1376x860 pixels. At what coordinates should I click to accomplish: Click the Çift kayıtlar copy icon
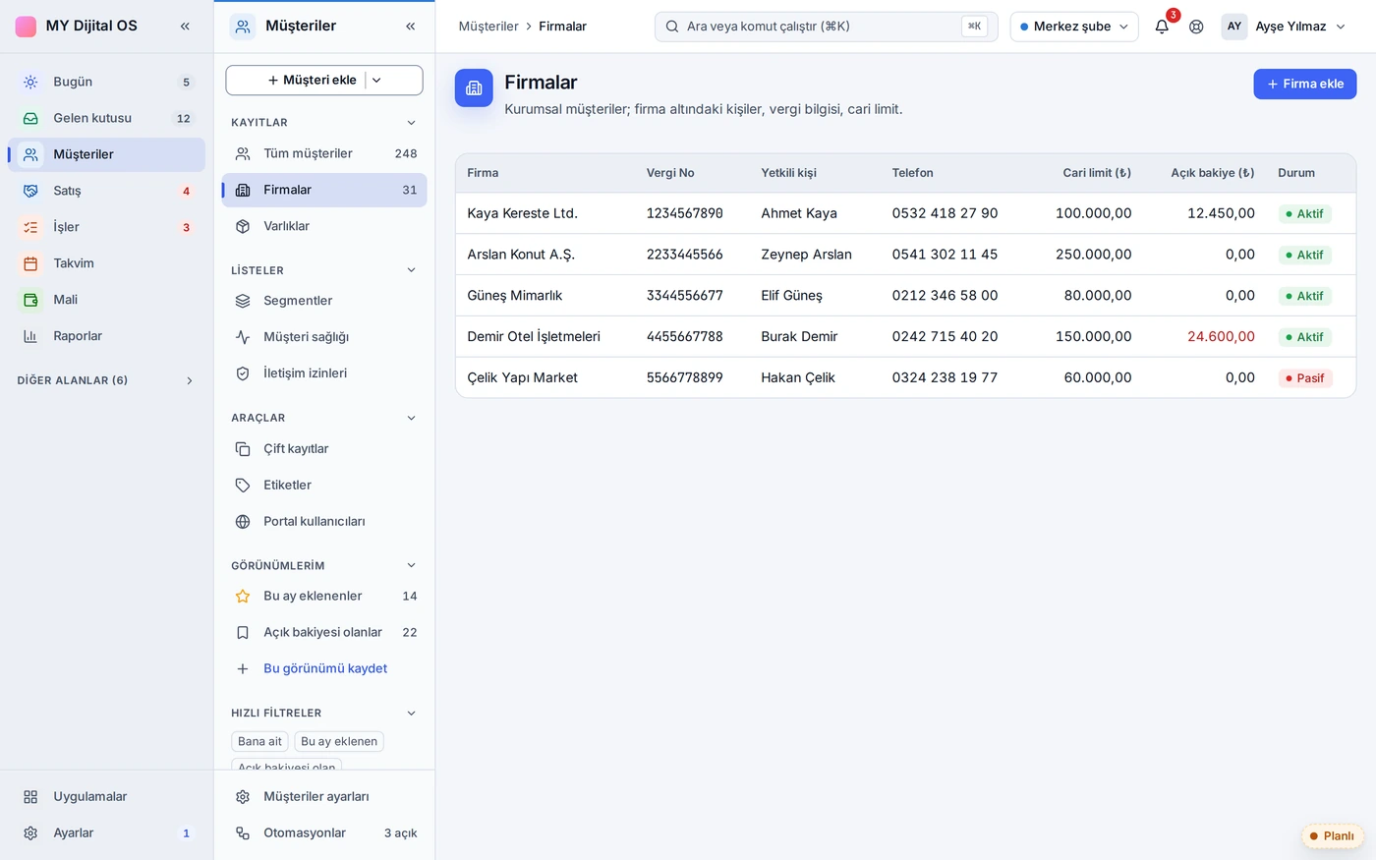click(x=243, y=449)
